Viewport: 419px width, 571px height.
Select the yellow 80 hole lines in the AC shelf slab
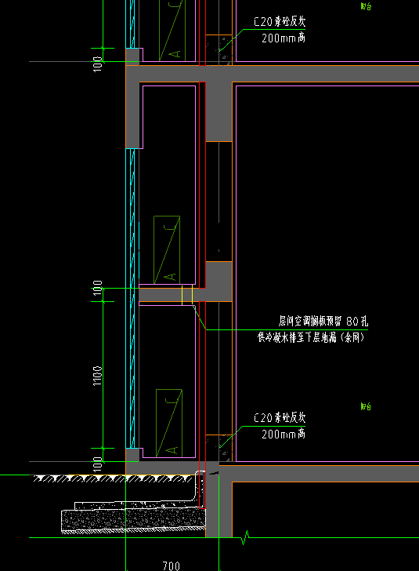click(x=187, y=295)
